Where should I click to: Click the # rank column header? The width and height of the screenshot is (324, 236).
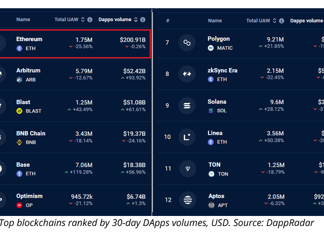(x=168, y=21)
